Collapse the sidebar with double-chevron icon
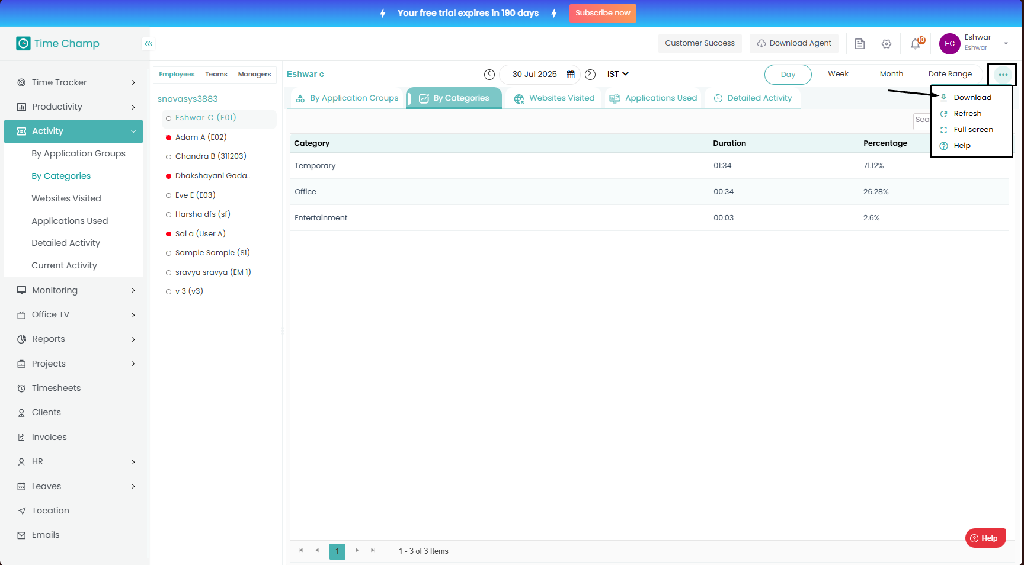Image resolution: width=1024 pixels, height=565 pixels. [148, 44]
